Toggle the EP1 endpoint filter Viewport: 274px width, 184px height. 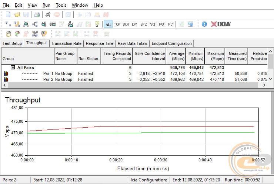click(x=135, y=24)
